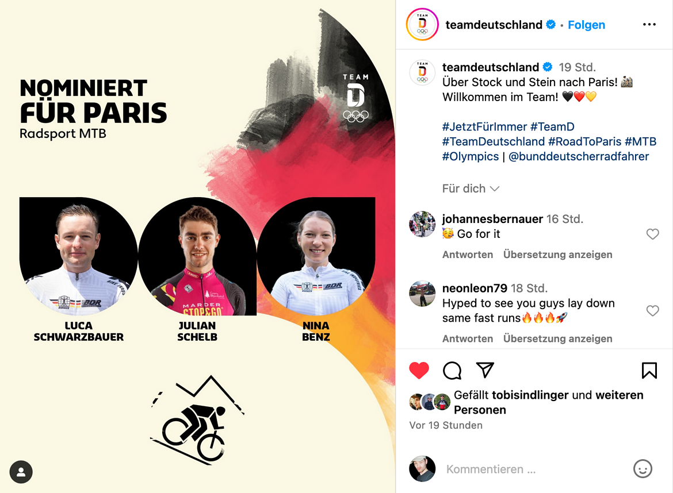Open teamdeutschland profile picture in header
This screenshot has width=673, height=493.
coord(422,25)
